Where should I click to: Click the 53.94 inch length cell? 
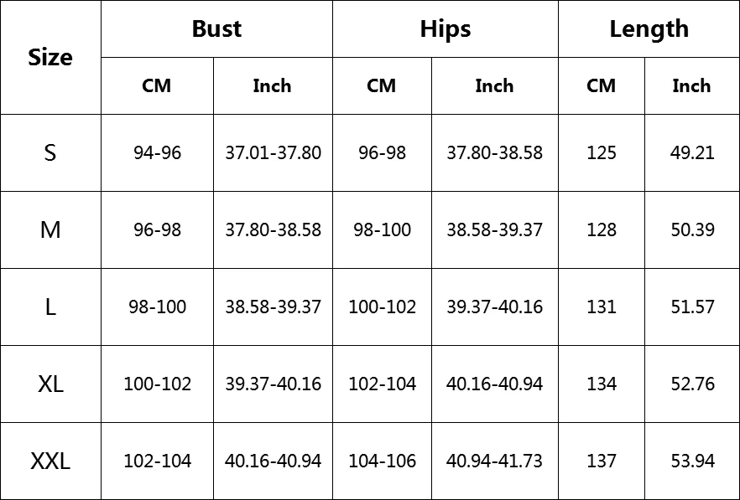pos(692,461)
